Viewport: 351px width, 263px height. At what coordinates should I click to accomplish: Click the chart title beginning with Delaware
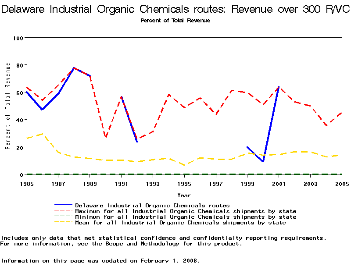[x=175, y=10]
